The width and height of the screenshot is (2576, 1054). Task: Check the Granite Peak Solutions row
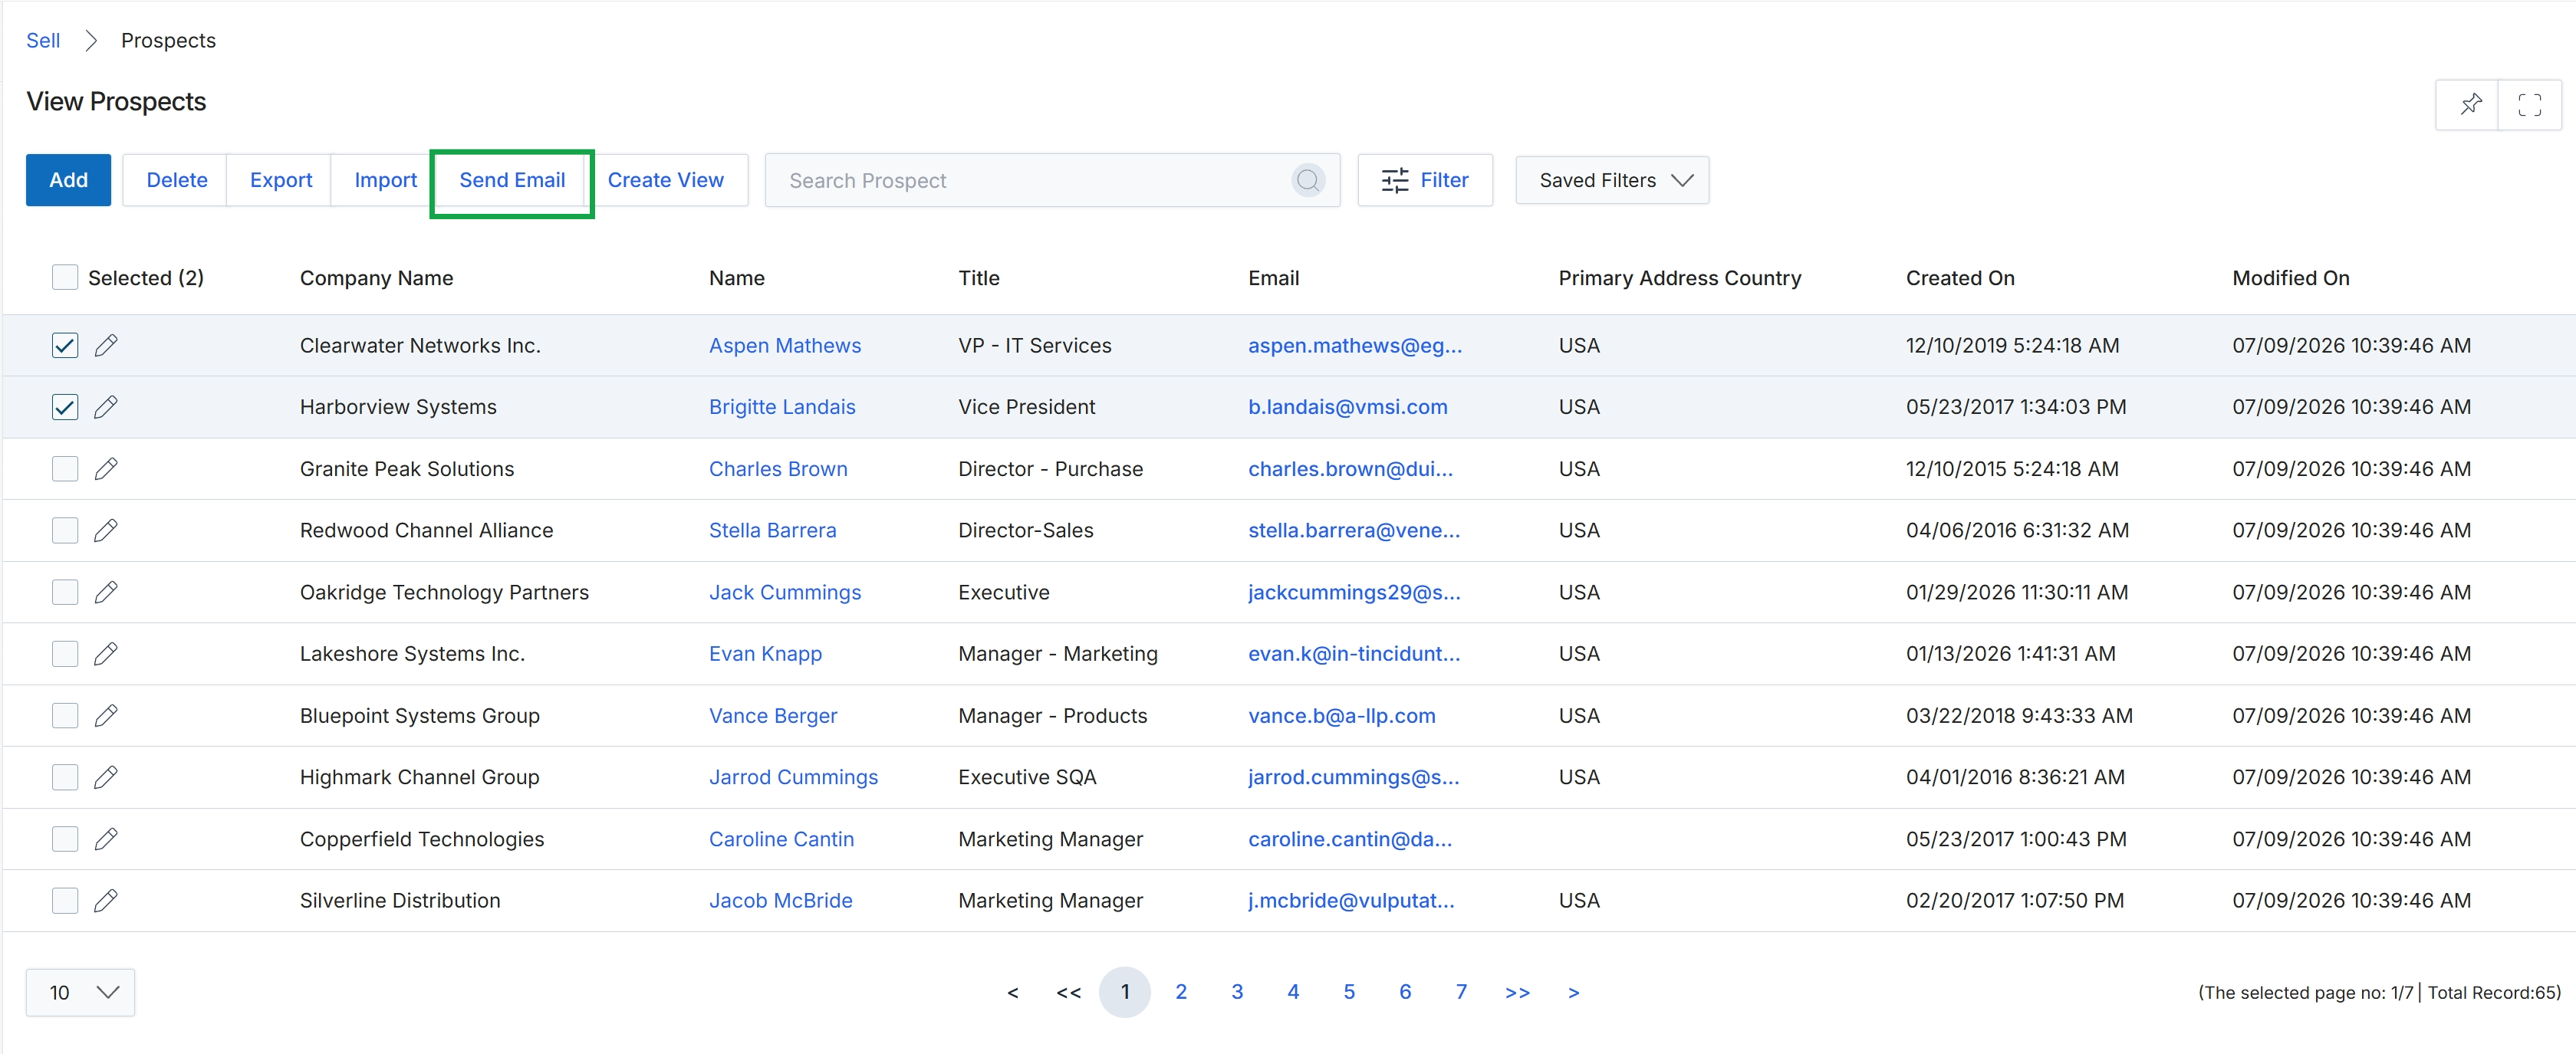[65, 469]
